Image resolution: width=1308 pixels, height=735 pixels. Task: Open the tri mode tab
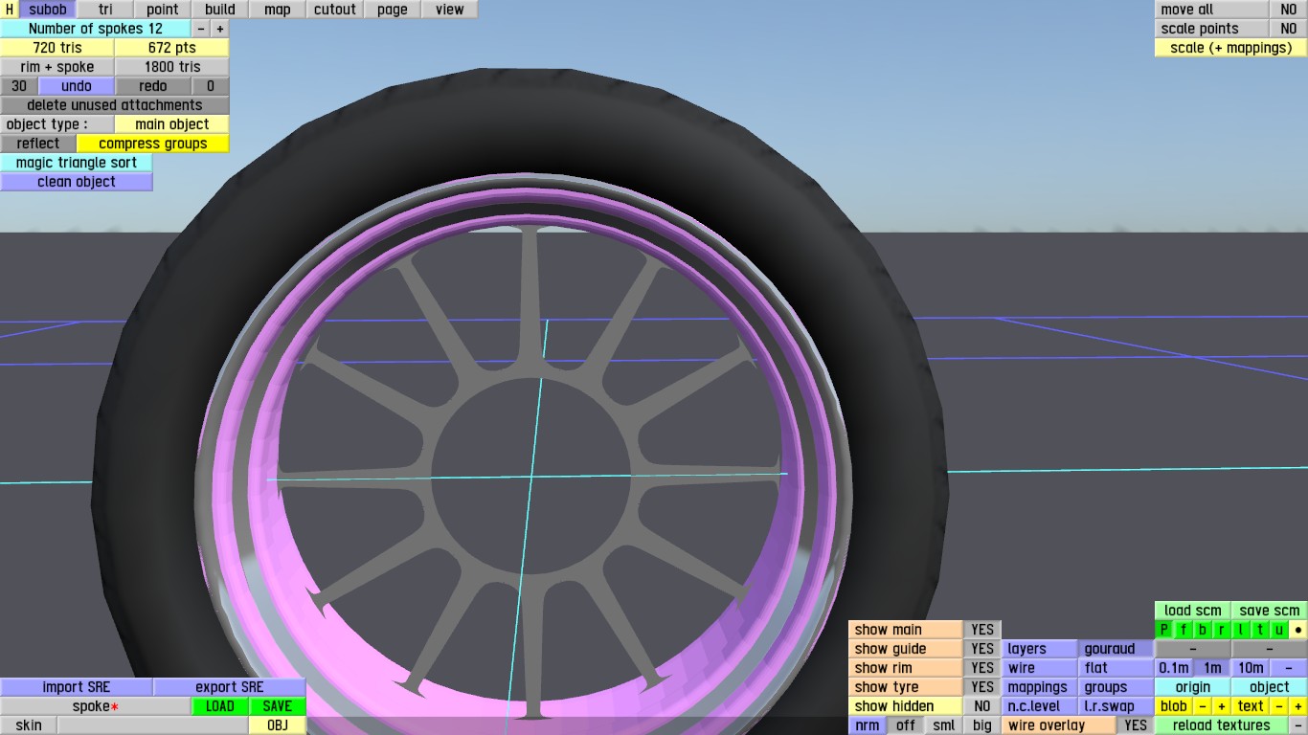(105, 10)
